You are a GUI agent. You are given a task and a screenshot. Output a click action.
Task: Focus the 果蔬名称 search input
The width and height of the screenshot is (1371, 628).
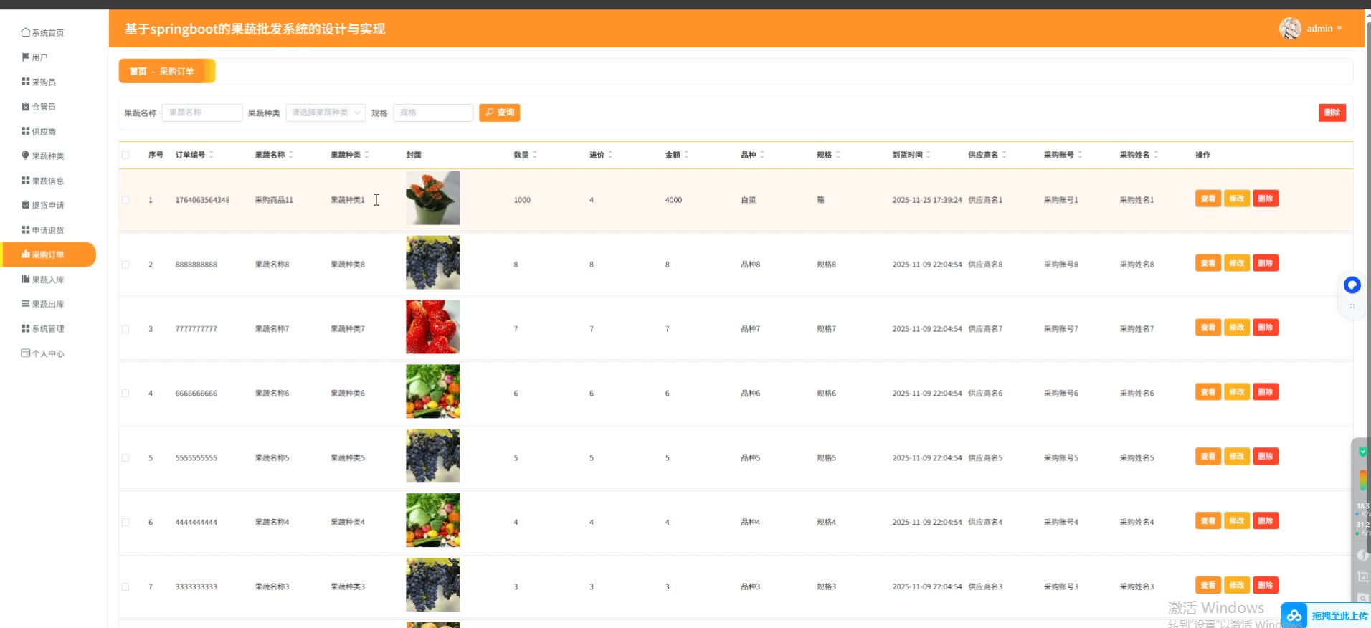tap(202, 113)
